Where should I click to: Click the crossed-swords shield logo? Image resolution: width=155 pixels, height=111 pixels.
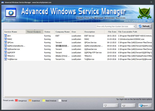[144, 13]
